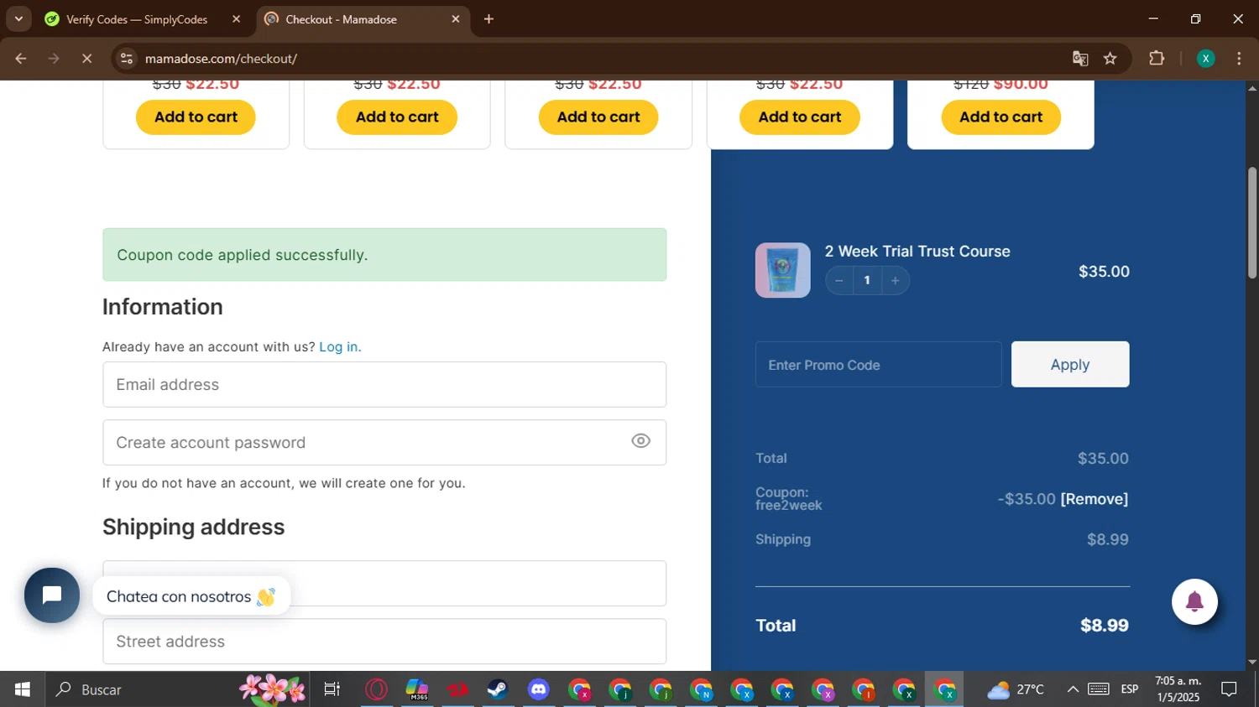Open the chat widget bubble icon
1259x707 pixels.
click(x=52, y=595)
